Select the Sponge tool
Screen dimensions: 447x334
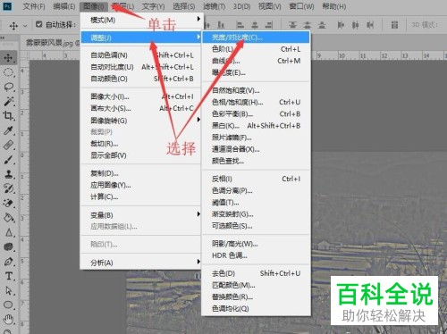9,246
